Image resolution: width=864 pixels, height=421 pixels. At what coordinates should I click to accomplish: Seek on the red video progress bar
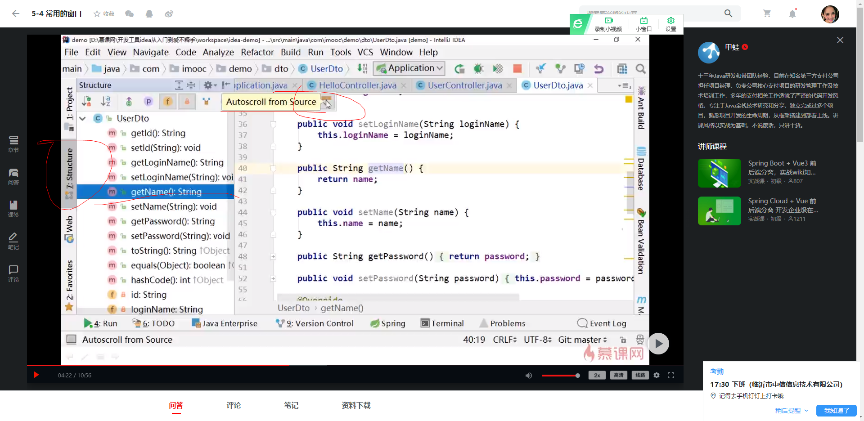pyautogui.click(x=355, y=366)
